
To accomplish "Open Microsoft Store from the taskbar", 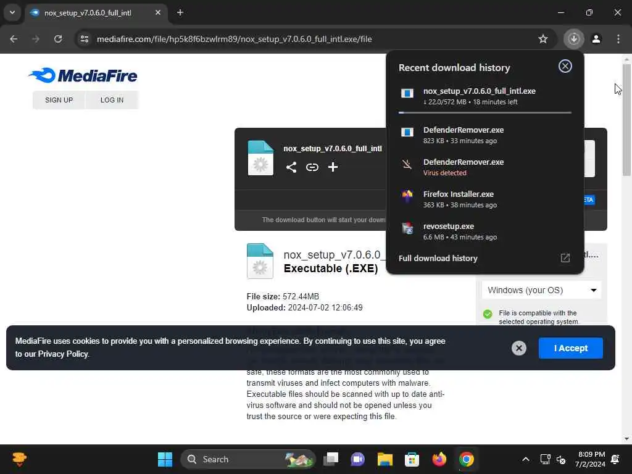I will coord(412,459).
